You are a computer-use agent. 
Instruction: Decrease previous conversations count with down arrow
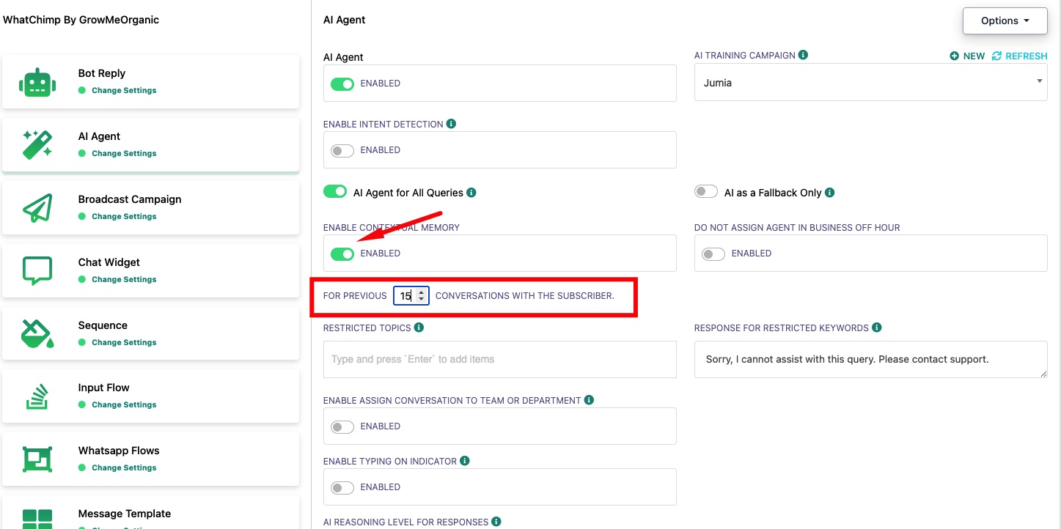click(421, 300)
